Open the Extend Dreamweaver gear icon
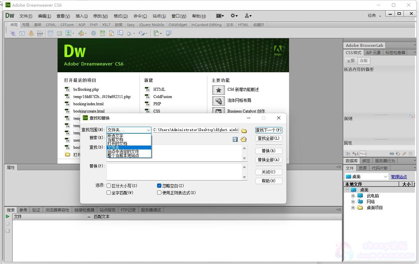Viewport: 419px width, 264px height. pos(234,16)
